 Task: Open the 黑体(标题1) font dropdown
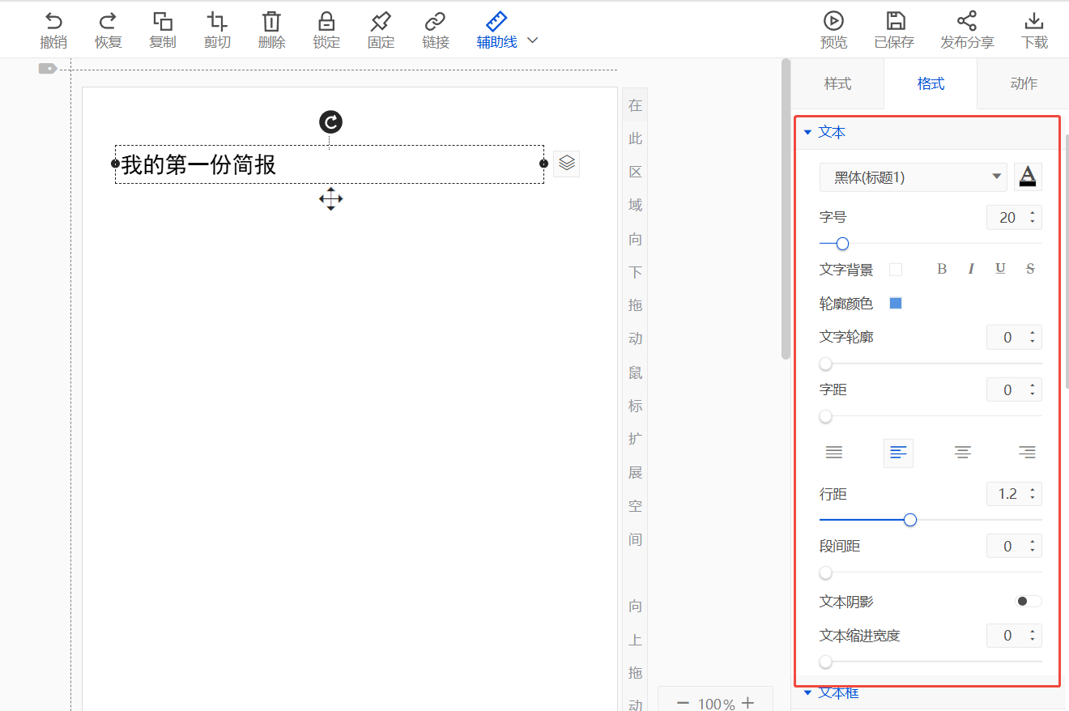click(x=913, y=177)
